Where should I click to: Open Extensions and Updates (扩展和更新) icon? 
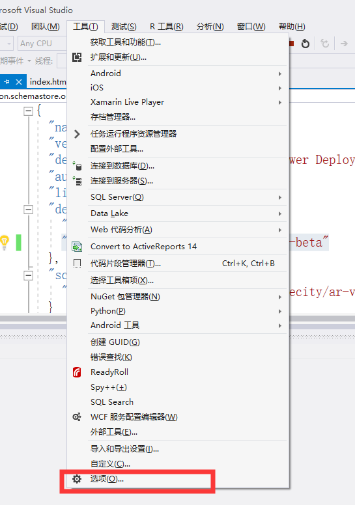click(77, 57)
